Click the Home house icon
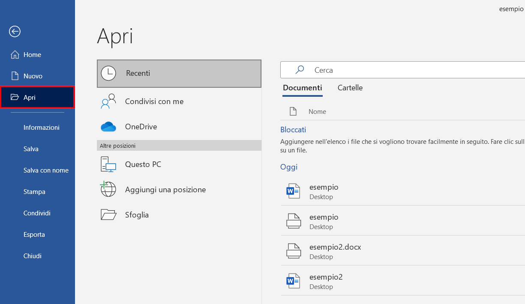Screen dimensions: 525x304 tap(15, 55)
